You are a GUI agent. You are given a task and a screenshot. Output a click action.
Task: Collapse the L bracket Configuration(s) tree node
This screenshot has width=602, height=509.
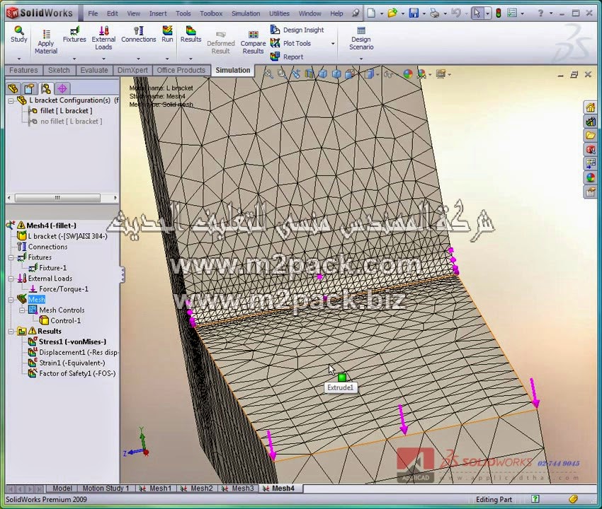tap(11, 101)
